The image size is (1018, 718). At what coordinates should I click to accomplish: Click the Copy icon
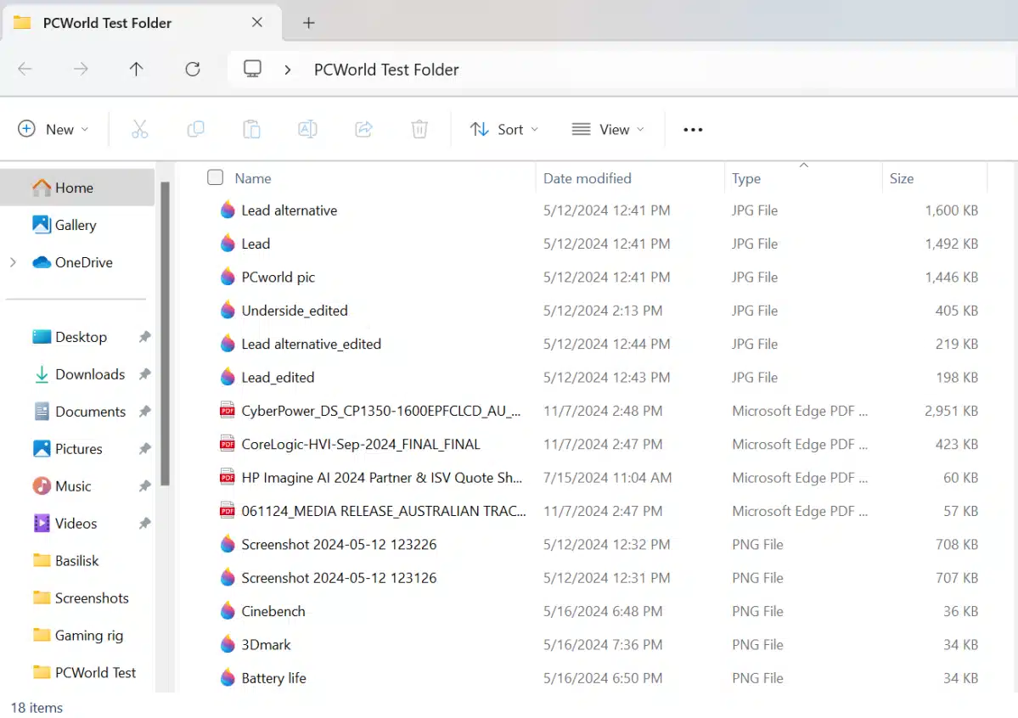[x=195, y=129]
